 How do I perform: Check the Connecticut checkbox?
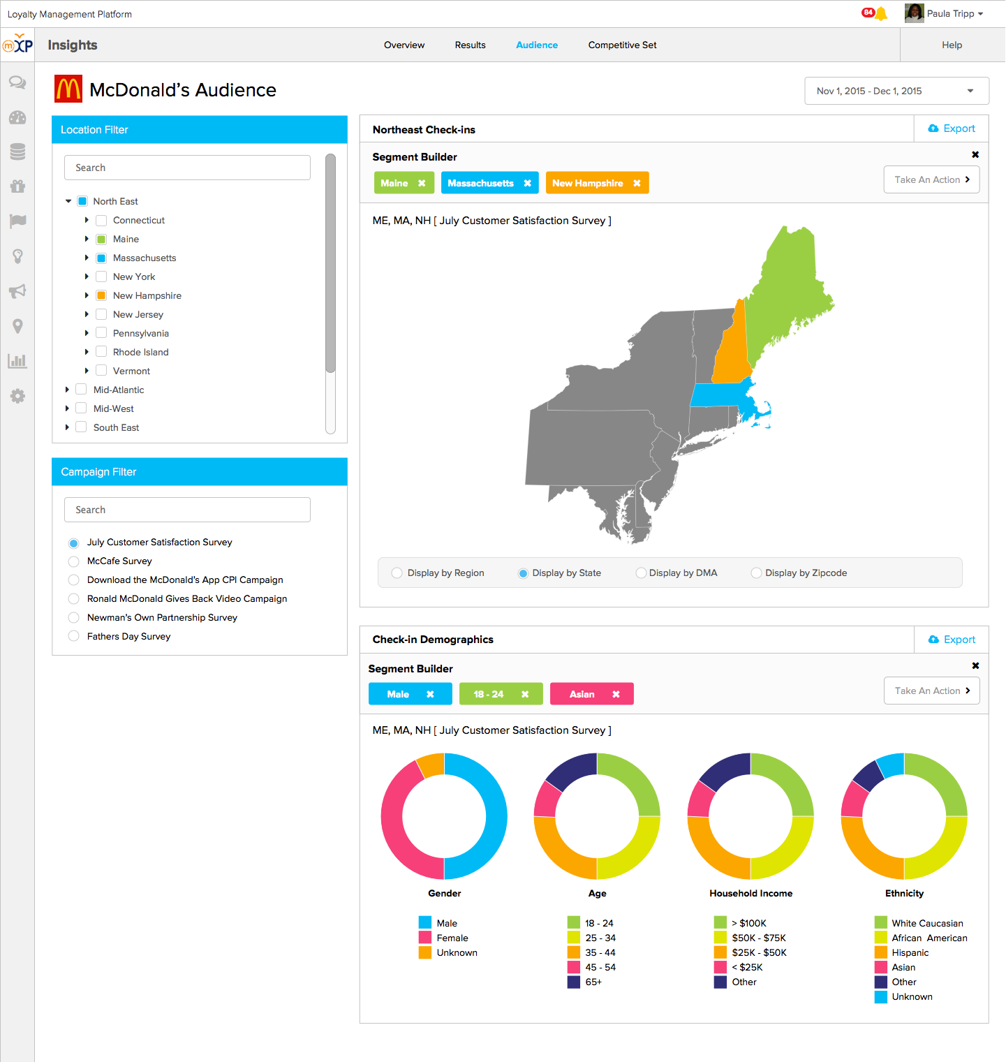click(101, 220)
